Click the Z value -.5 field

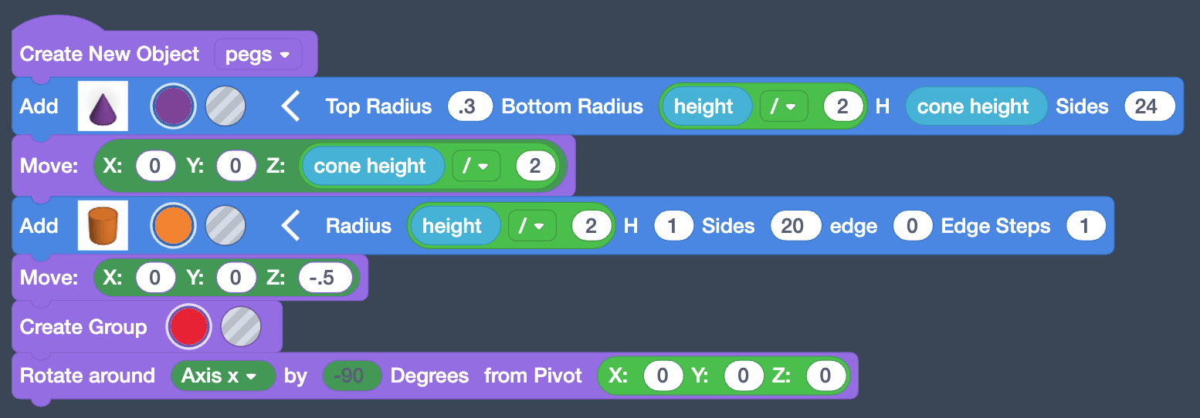coord(328,278)
